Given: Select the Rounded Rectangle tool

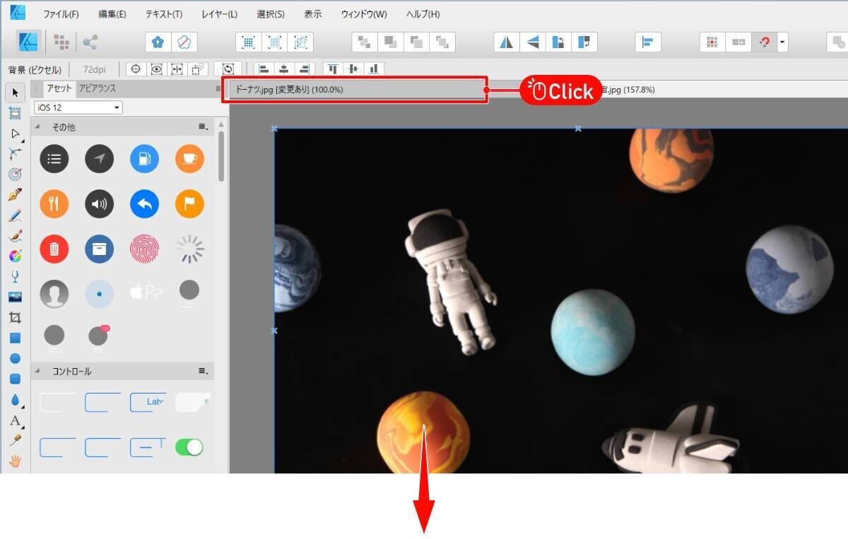Looking at the screenshot, I should pyautogui.click(x=15, y=379).
